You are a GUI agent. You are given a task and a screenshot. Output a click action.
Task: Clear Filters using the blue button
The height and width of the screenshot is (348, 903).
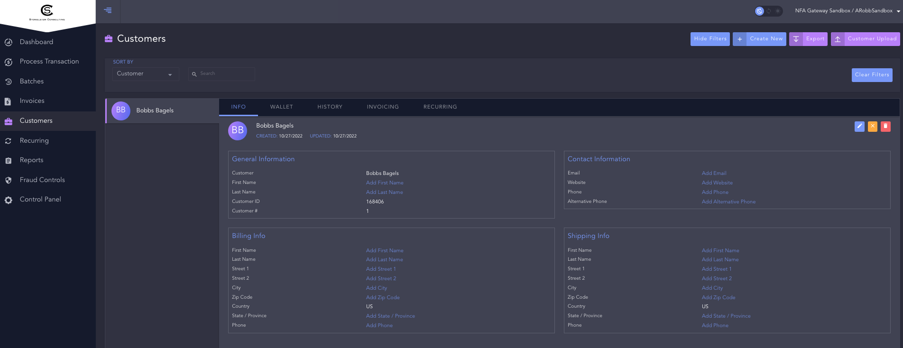pyautogui.click(x=872, y=75)
